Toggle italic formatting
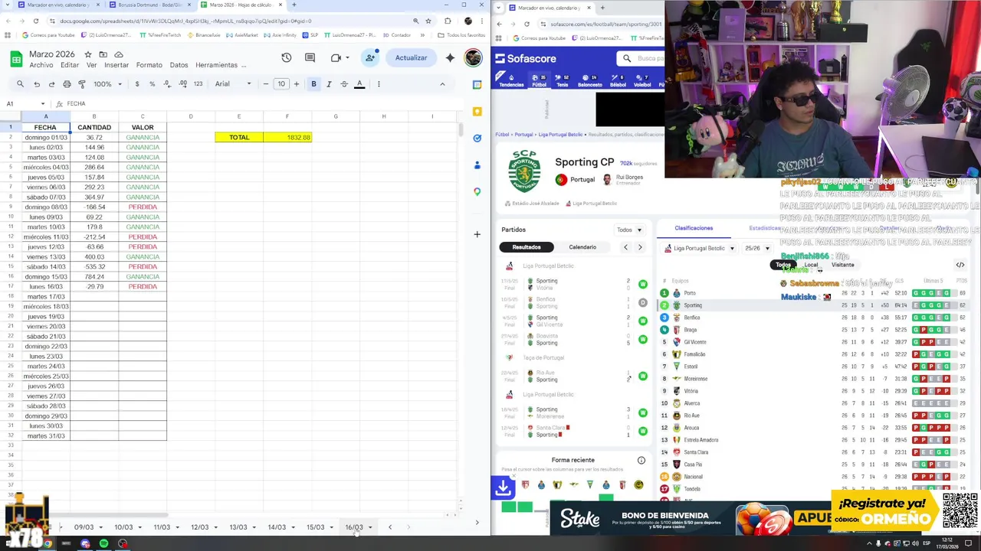This screenshot has height=551, width=981. click(329, 84)
